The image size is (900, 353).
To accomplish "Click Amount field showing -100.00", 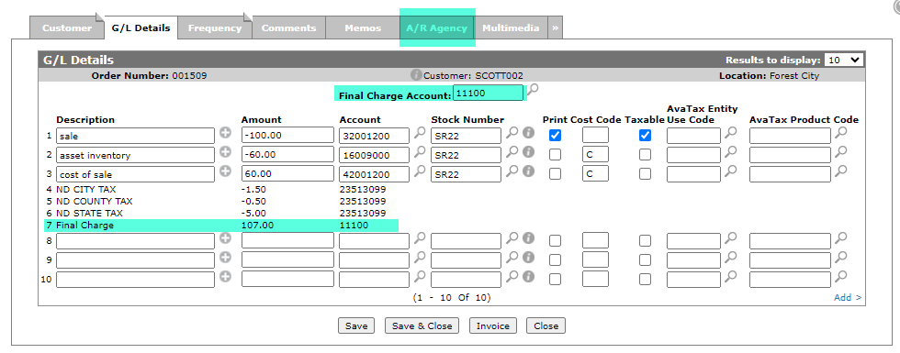I will [x=287, y=136].
